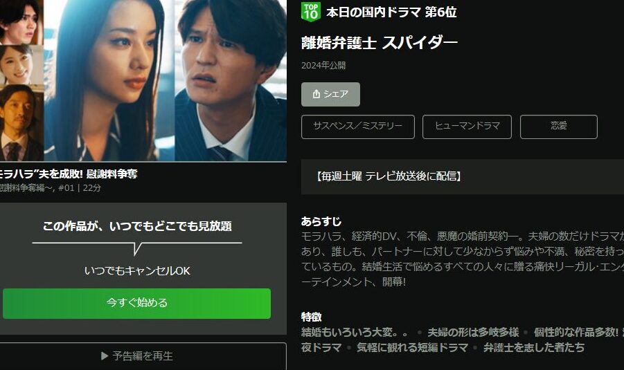Open feature tag 夫婦の形は多岐多様
The image size is (624, 370).
473,332
